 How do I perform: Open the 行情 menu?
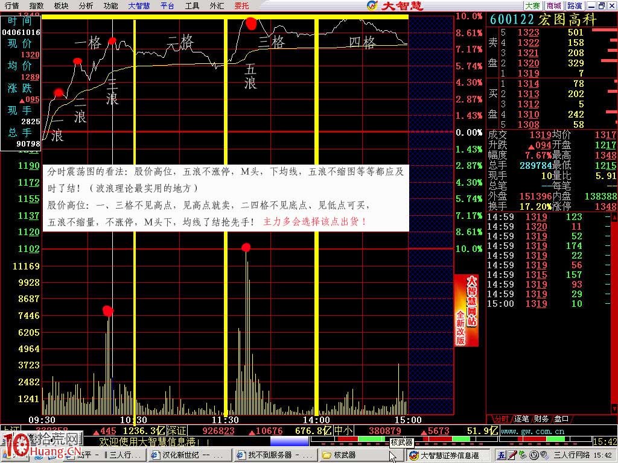(11, 6)
